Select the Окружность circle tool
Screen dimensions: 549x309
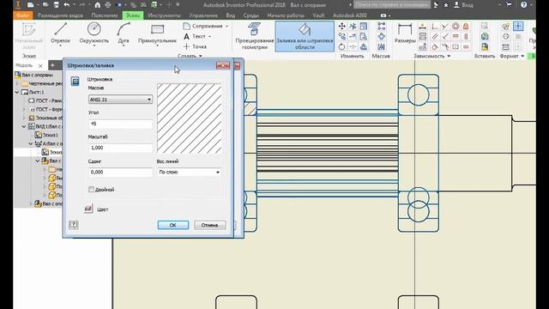coord(94,33)
